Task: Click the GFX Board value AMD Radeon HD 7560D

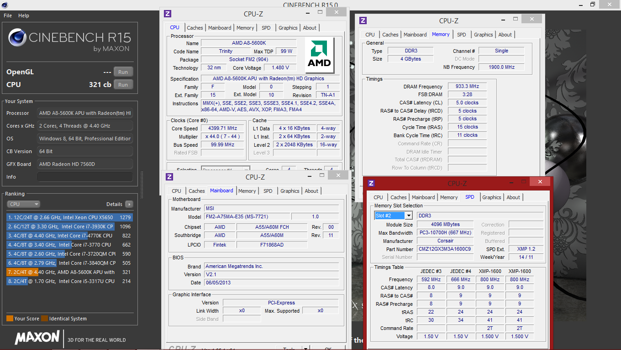Action: (85, 164)
